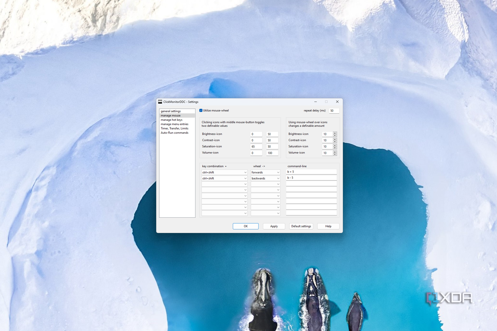Open last-row wheel direction dropdown

(x=266, y=213)
